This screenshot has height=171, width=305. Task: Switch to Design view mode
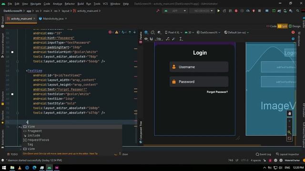(x=295, y=26)
